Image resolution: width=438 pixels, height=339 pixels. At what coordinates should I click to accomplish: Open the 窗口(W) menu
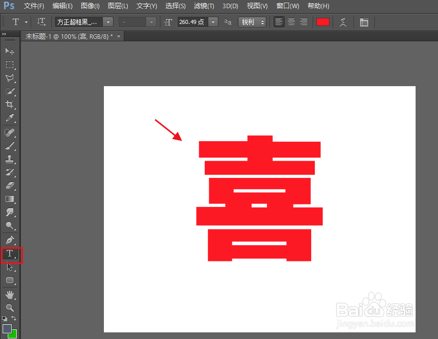pos(287,6)
